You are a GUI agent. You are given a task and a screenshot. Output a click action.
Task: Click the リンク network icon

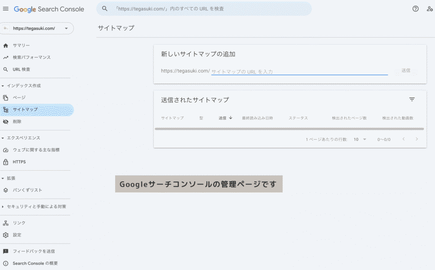6,223
